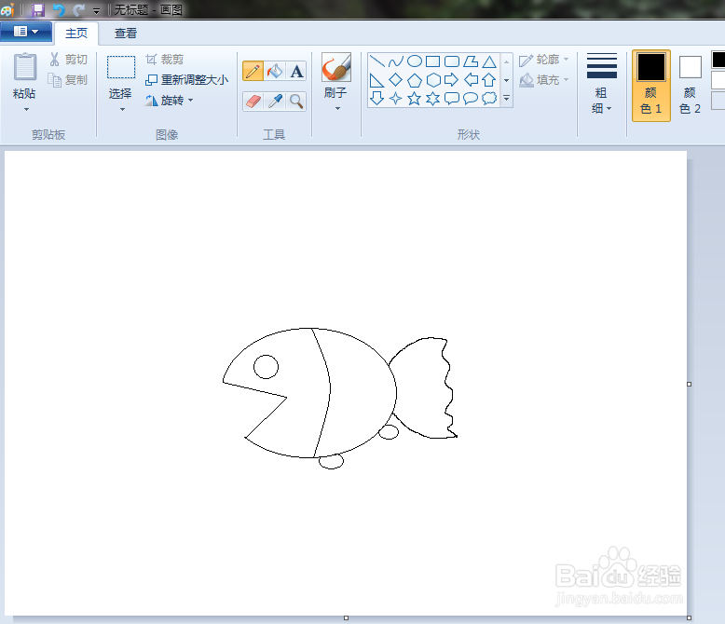Choose the Line shape
The width and height of the screenshot is (725, 624).
coord(377,61)
